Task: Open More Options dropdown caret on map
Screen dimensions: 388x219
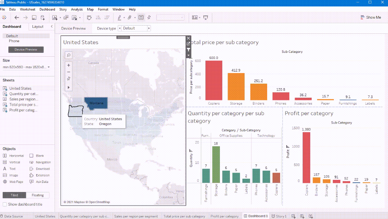Action: (188, 55)
